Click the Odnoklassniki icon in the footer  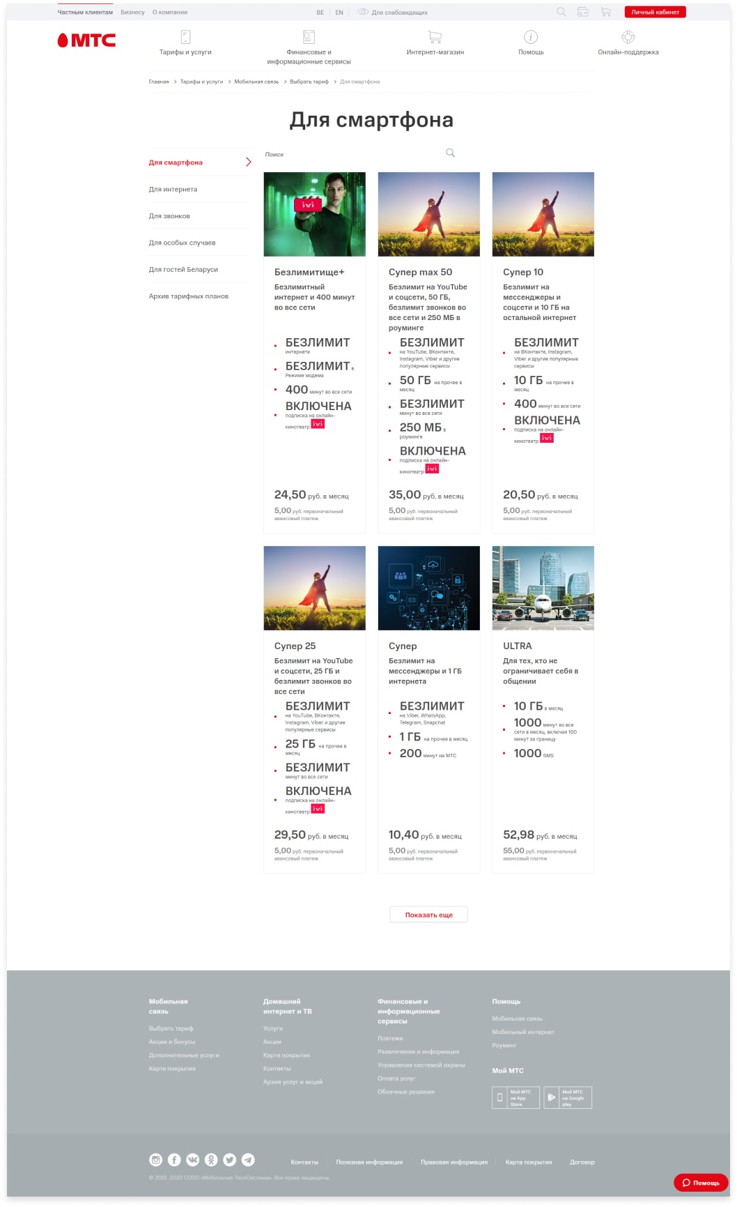click(211, 1160)
